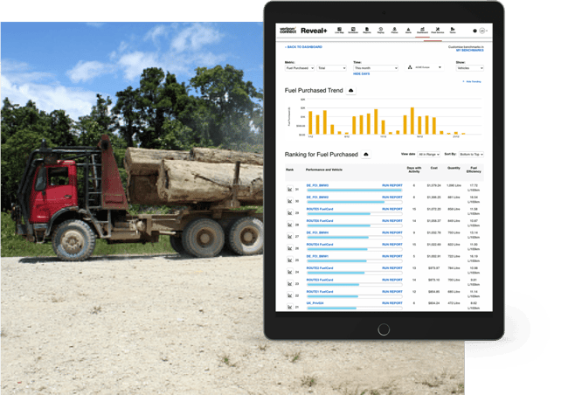Open the user account avatar menu

click(482, 31)
